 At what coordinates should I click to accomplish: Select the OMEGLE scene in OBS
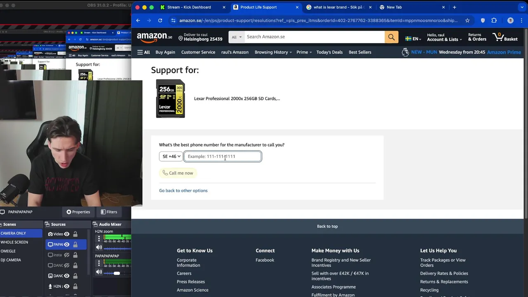(21, 251)
